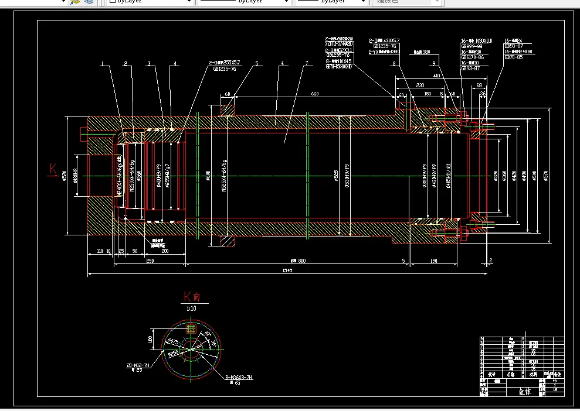Screen dimensions: 580x411
Task: Select part balloon number 5
Action: pos(257,63)
